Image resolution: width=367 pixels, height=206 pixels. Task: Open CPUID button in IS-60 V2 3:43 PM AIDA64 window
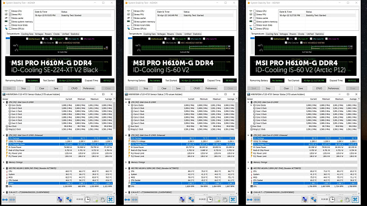point(197,88)
